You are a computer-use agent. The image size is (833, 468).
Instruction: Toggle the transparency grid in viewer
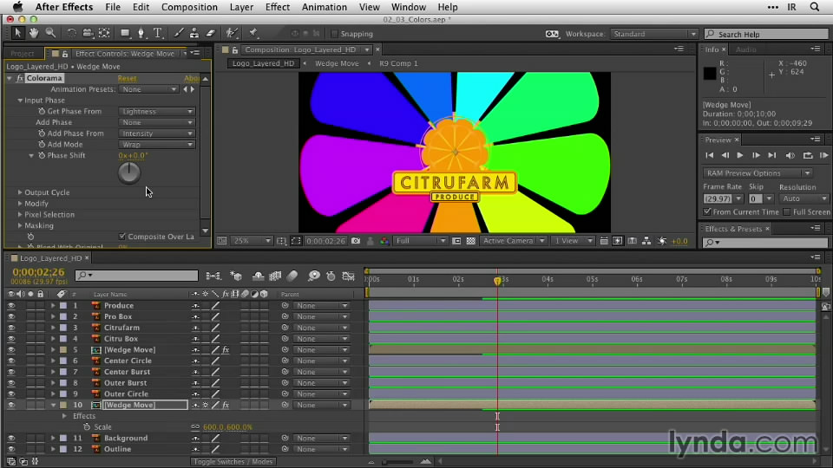(470, 241)
